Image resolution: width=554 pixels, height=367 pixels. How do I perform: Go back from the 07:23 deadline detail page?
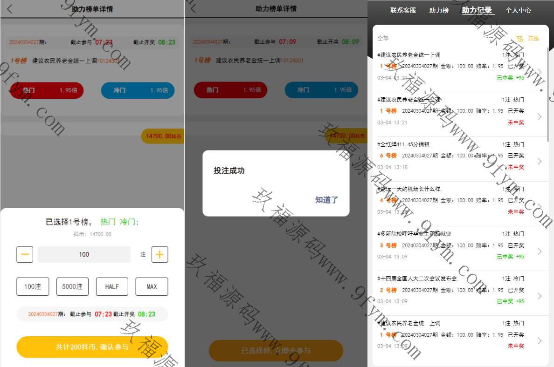[10, 9]
